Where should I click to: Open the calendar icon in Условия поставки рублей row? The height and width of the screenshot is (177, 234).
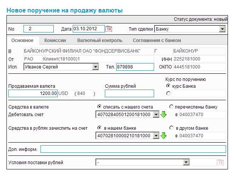coord(221,162)
